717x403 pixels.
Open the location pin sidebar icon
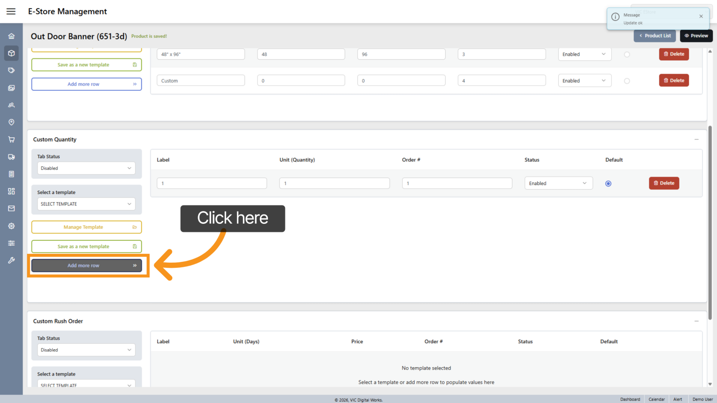coord(12,122)
